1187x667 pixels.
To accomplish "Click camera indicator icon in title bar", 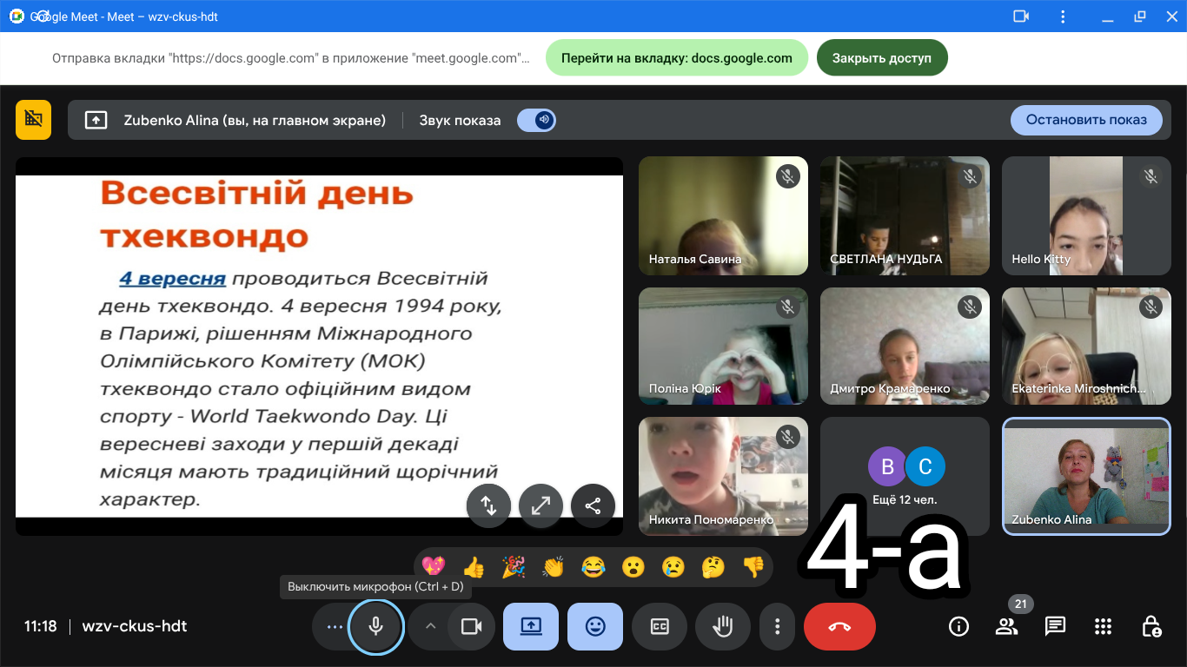I will click(x=1021, y=17).
